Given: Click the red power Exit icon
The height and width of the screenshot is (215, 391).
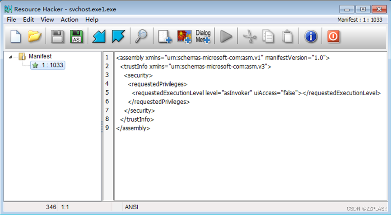Looking at the screenshot, I should tap(333, 37).
